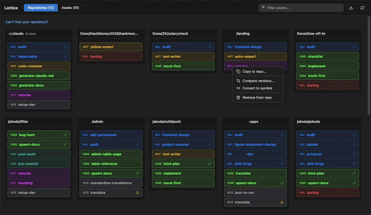Screen dimensions: 371x215
Task: Open the Can't find your repository? link
Action: (x=27, y=22)
